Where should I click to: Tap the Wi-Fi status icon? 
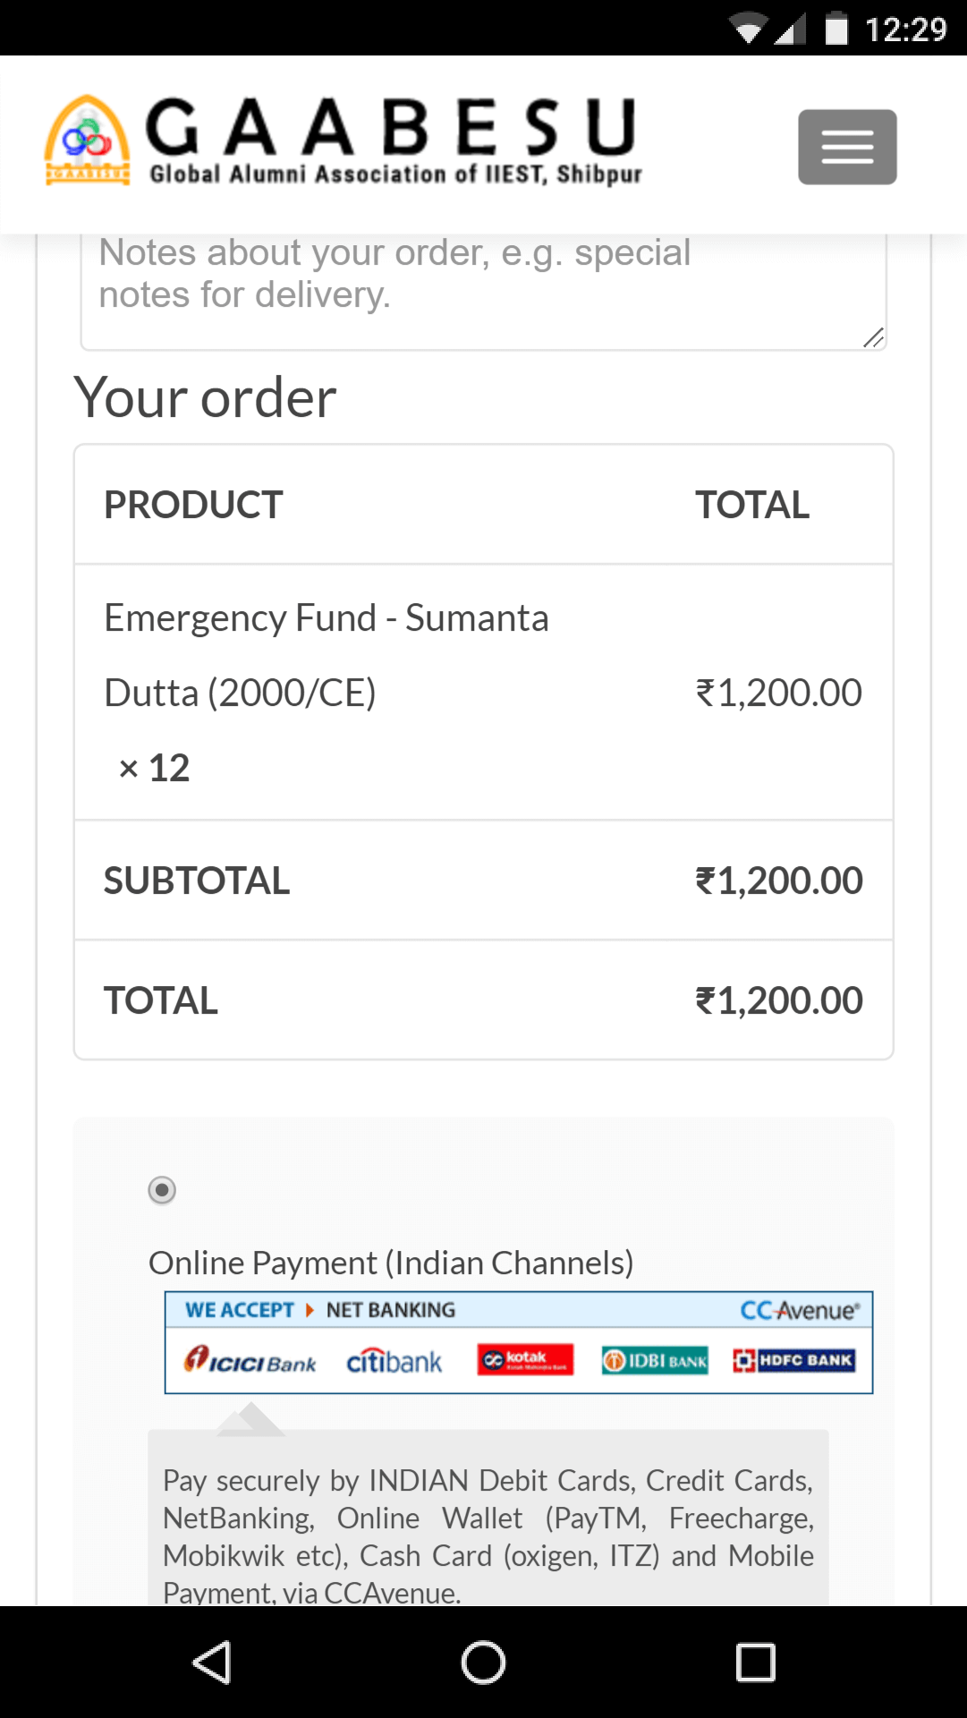pos(747,29)
